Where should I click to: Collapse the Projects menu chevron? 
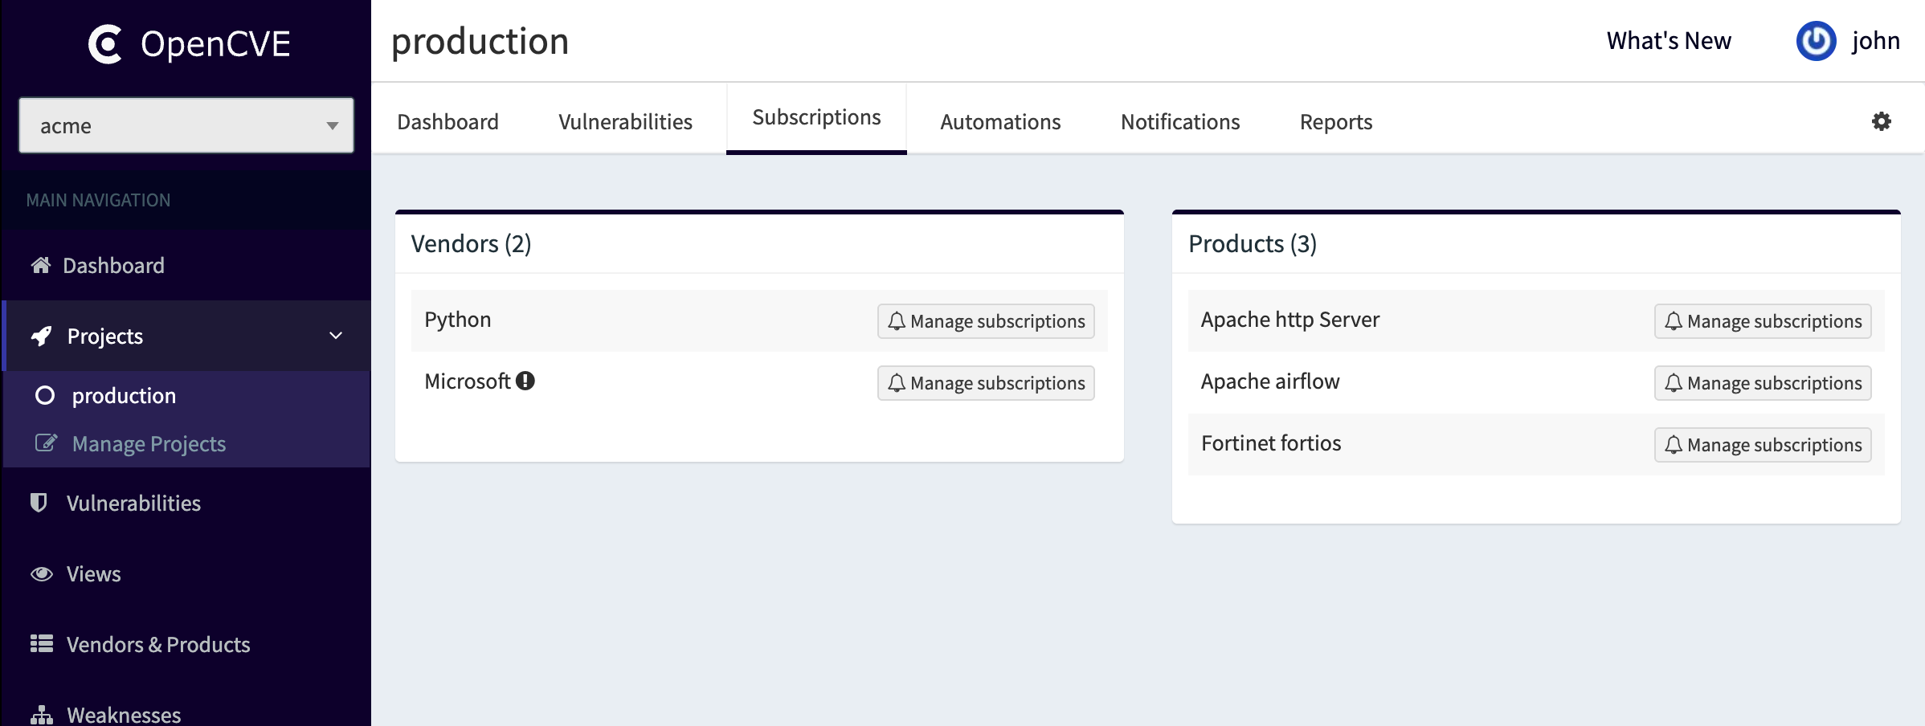(336, 336)
